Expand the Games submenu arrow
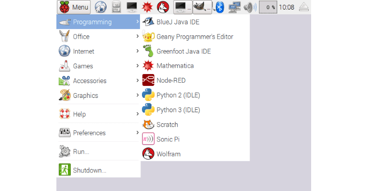Image resolution: width=368 pixels, height=191 pixels. (x=138, y=66)
